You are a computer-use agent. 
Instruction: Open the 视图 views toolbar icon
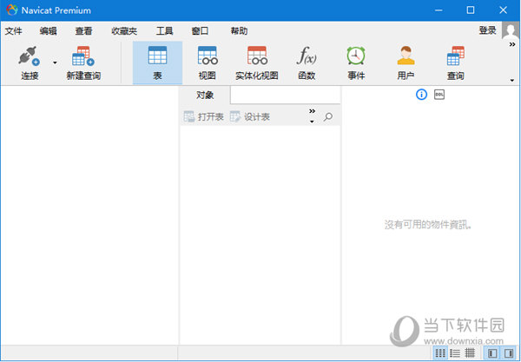click(x=208, y=56)
